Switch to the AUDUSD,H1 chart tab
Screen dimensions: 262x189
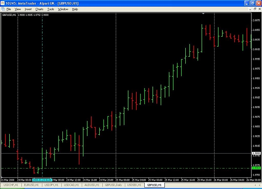coord(92,185)
